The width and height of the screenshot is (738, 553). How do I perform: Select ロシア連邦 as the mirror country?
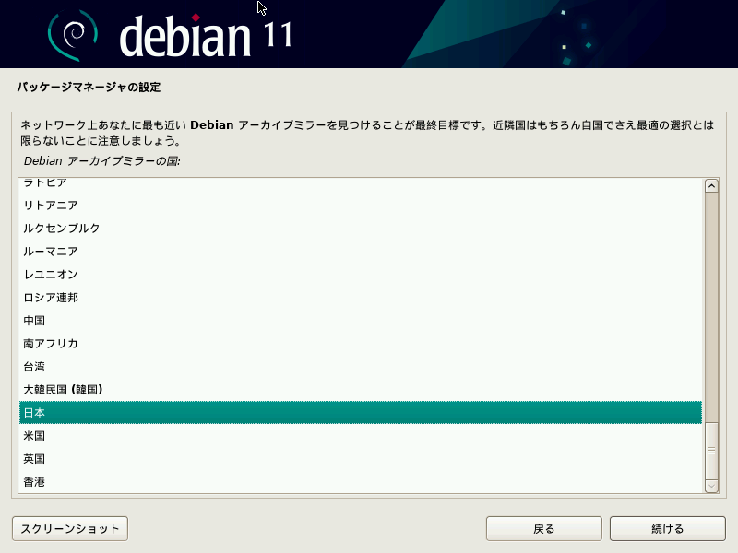[361, 297]
